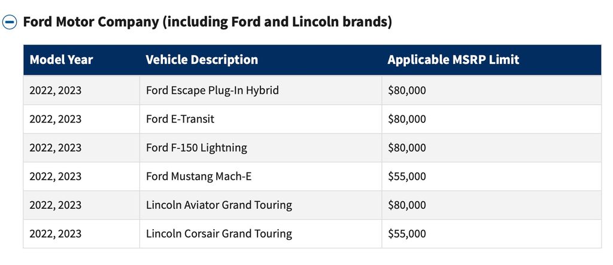613x265 pixels.
Task: Click the Ford Motor Company section heading
Action: [207, 23]
